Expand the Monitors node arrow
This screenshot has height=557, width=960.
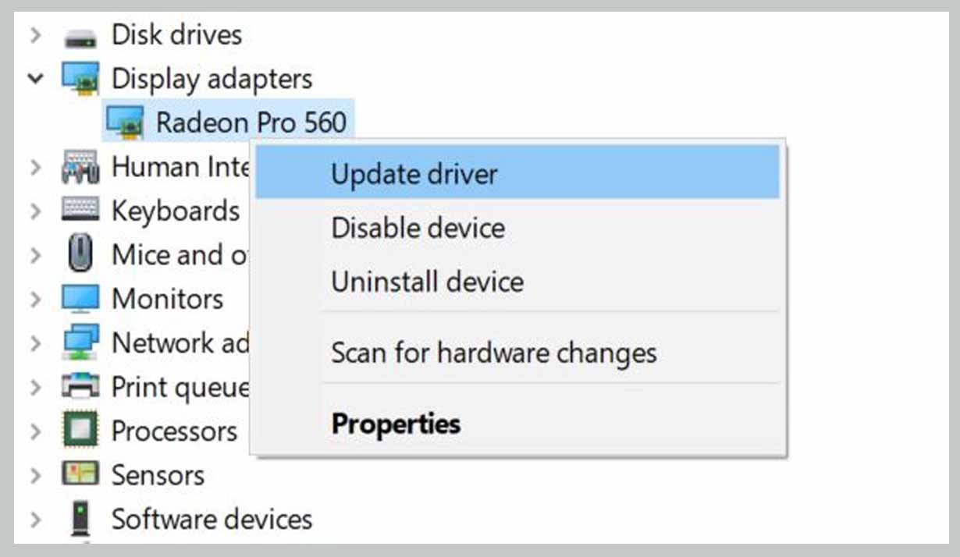(35, 299)
